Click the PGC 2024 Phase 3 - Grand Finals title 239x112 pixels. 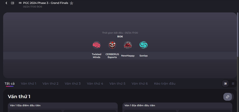click(46, 3)
